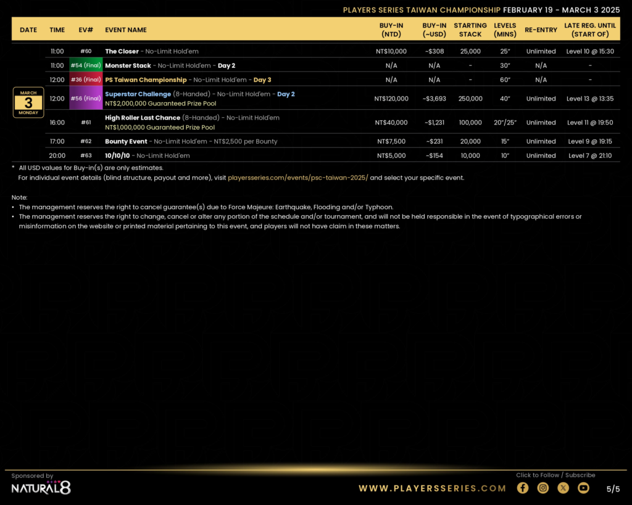Screen dimensions: 632x505
Task: Visit WWW.PLAYERSSERIES.COM in the footer
Action: [x=432, y=488]
